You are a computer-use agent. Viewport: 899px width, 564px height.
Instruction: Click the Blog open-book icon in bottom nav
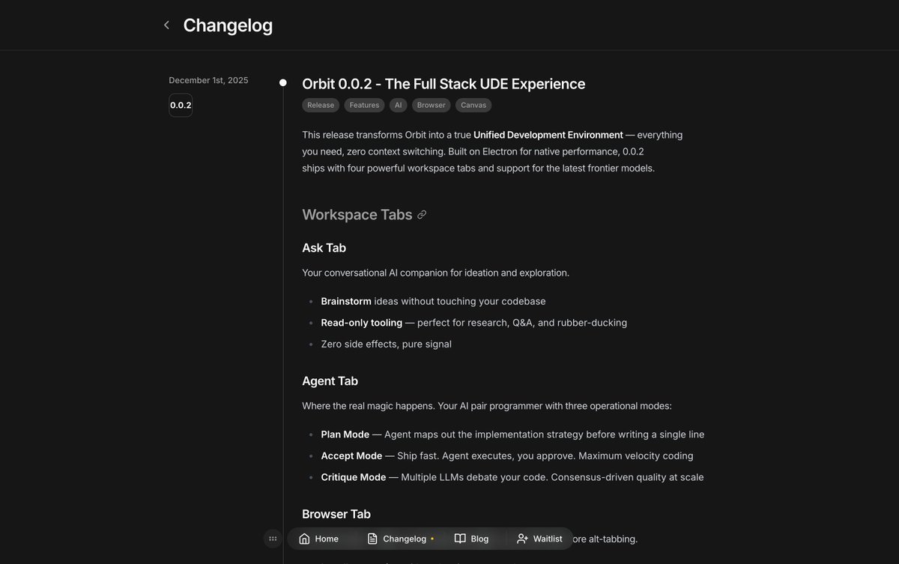point(460,539)
